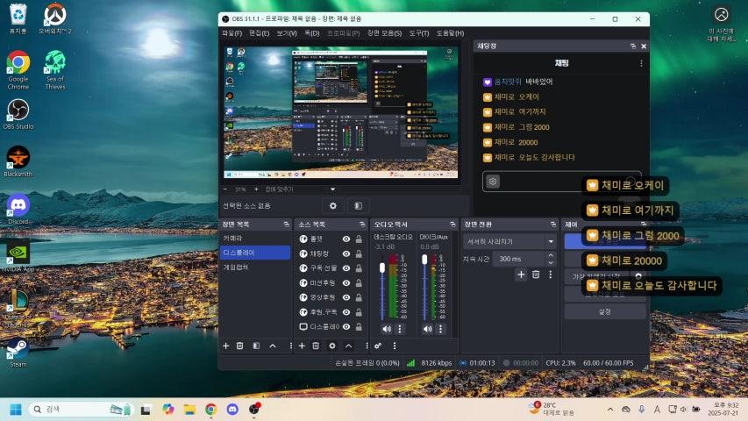
Task: Add a new source with plus icon
Action: pos(302,346)
